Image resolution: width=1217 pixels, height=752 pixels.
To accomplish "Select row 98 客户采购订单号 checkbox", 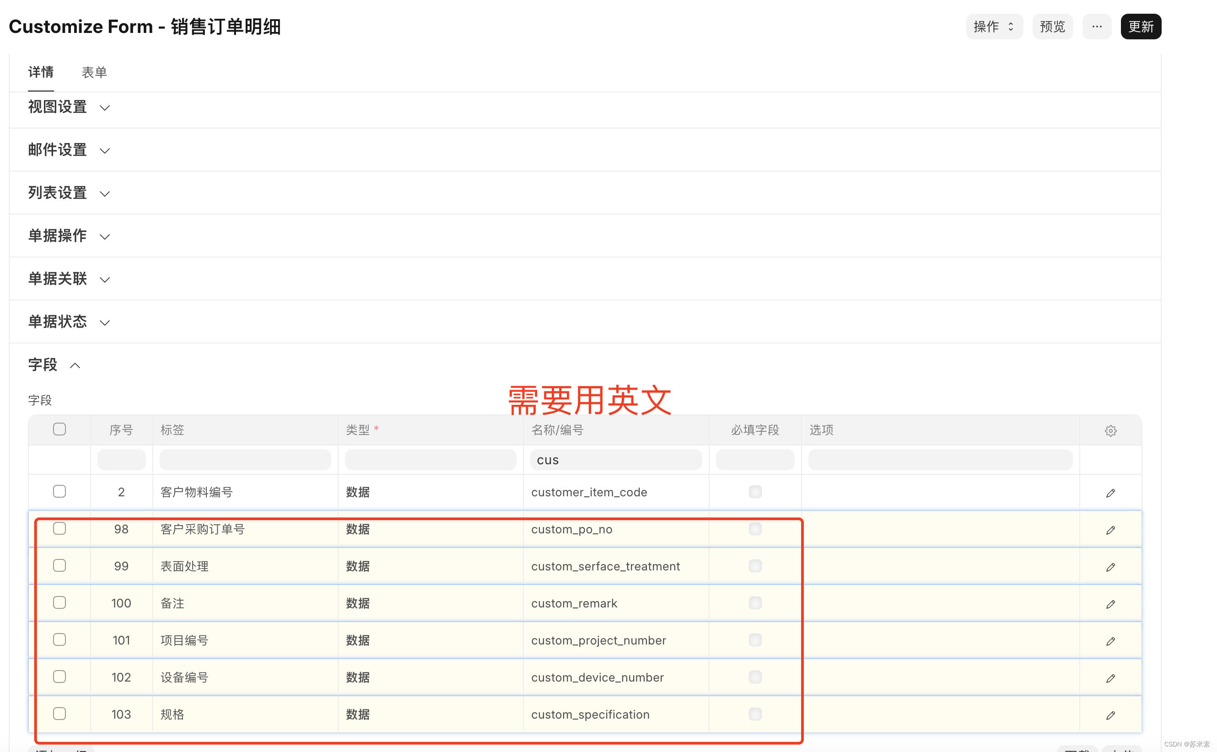I will pyautogui.click(x=59, y=528).
